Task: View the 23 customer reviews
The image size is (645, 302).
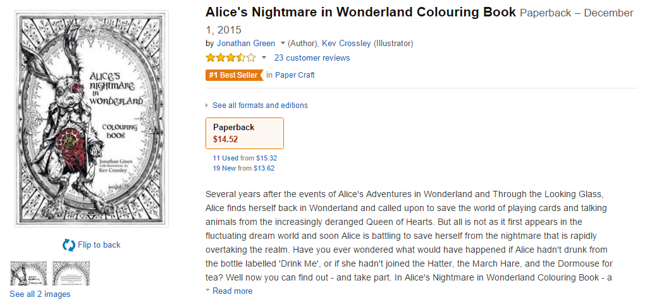Action: [312, 58]
